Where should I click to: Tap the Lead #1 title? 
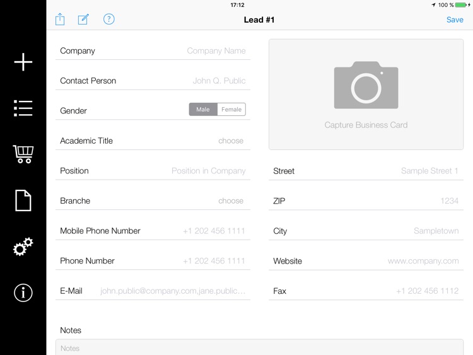(259, 20)
